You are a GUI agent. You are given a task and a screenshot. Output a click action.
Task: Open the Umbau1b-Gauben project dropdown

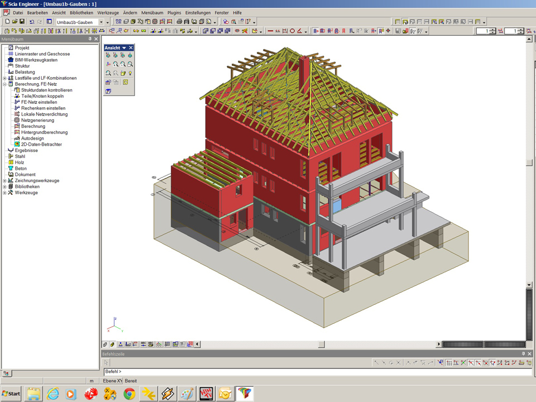point(101,22)
